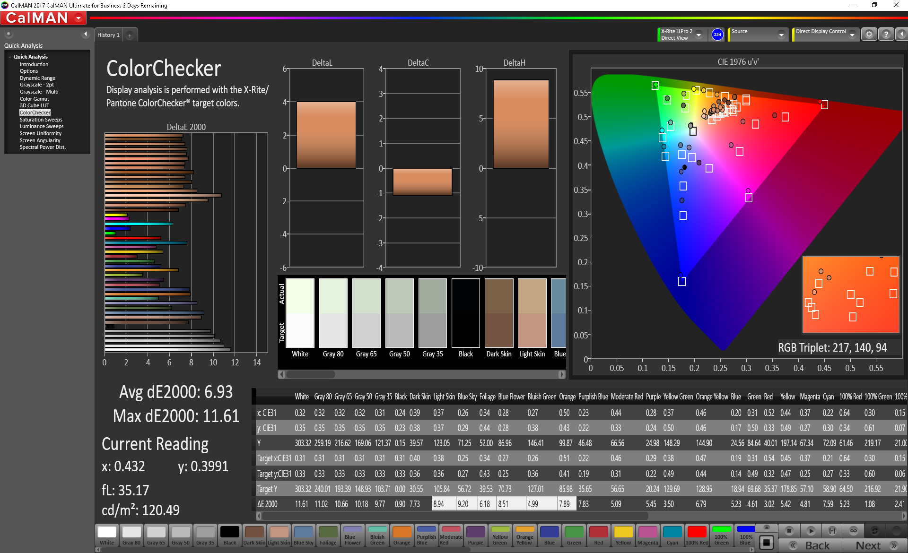Open the X-Rite i1Pro 2 meter dropdown
Screen dimensions: 908x553
pyautogui.click(x=698, y=35)
